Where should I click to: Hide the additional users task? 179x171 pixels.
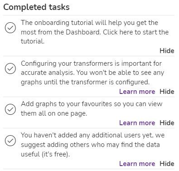(x=167, y=164)
